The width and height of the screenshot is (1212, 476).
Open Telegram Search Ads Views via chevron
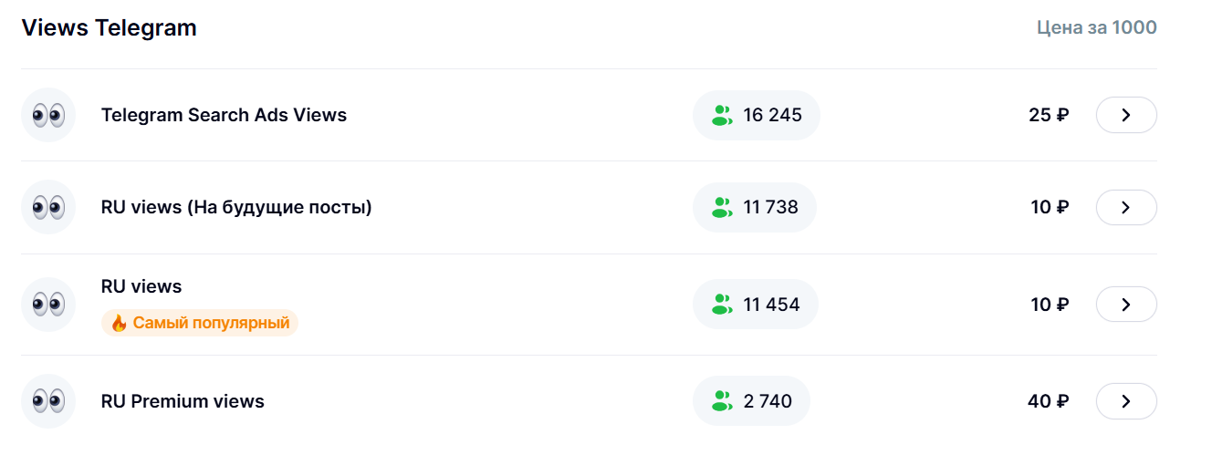(x=1126, y=115)
